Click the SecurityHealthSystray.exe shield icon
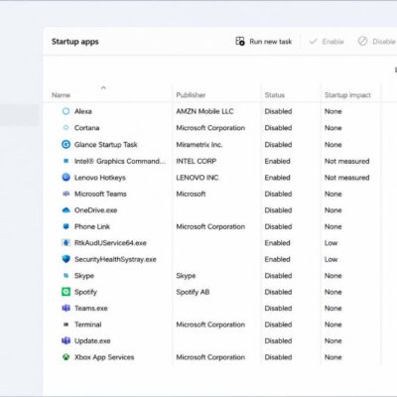The width and height of the screenshot is (397, 397). coord(66,259)
